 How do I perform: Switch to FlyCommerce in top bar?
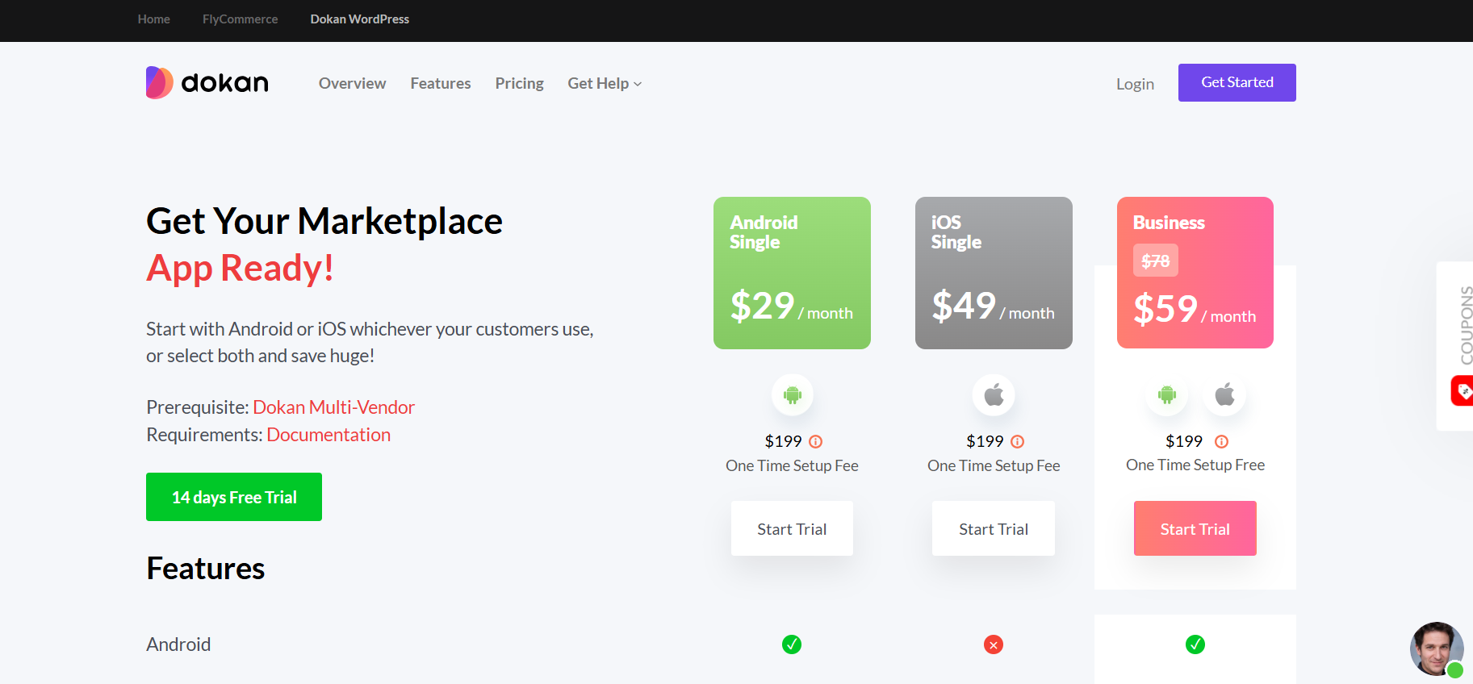(240, 19)
